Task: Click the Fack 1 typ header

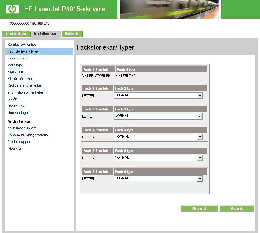Action: [161, 70]
